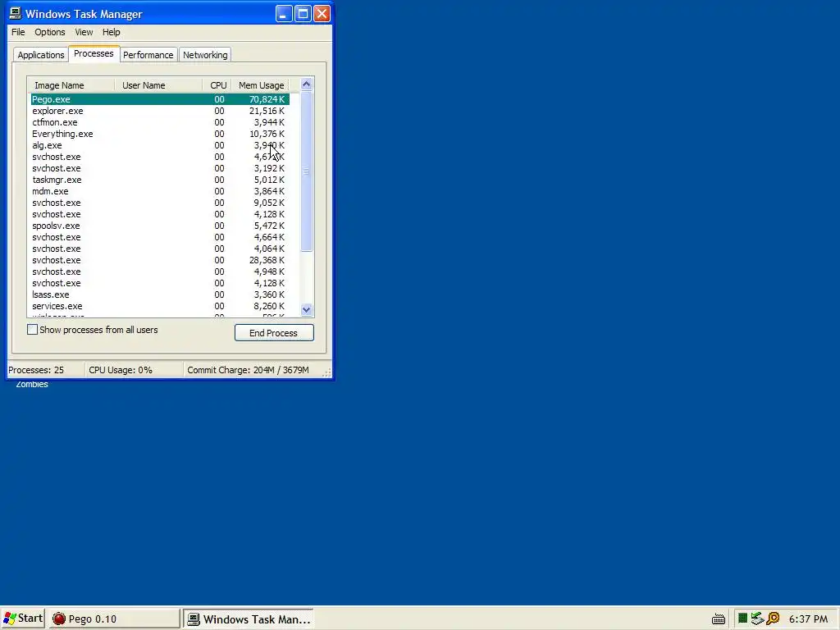Sort by User Name column header
Screen dimensions: 840x630
pos(158,85)
